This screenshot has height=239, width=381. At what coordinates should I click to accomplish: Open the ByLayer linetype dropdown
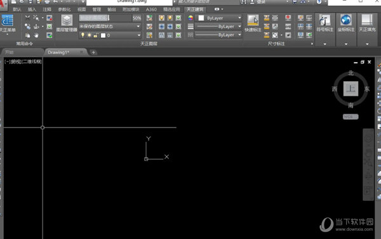pyautogui.click(x=239, y=35)
